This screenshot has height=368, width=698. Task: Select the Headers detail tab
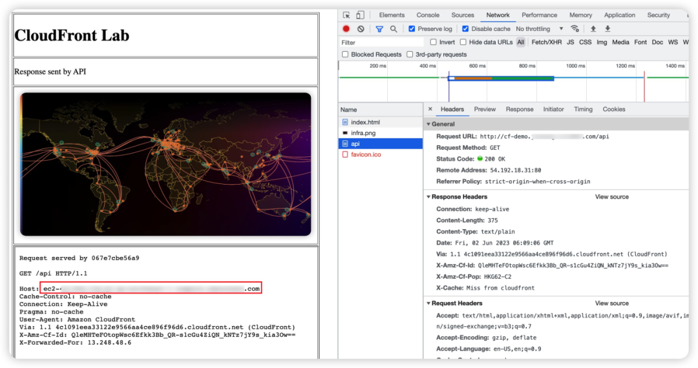click(x=452, y=109)
